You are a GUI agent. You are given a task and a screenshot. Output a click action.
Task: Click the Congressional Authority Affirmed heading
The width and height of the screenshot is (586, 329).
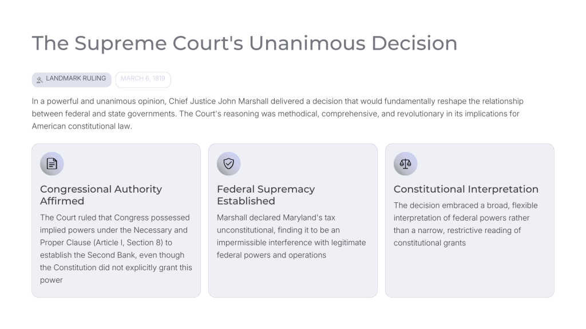tap(101, 195)
